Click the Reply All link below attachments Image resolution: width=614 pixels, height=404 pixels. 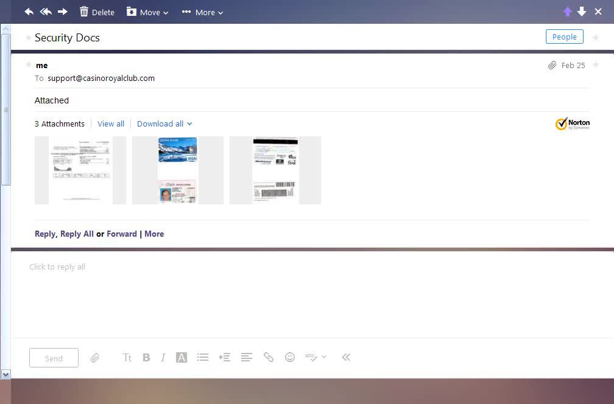pyautogui.click(x=77, y=234)
